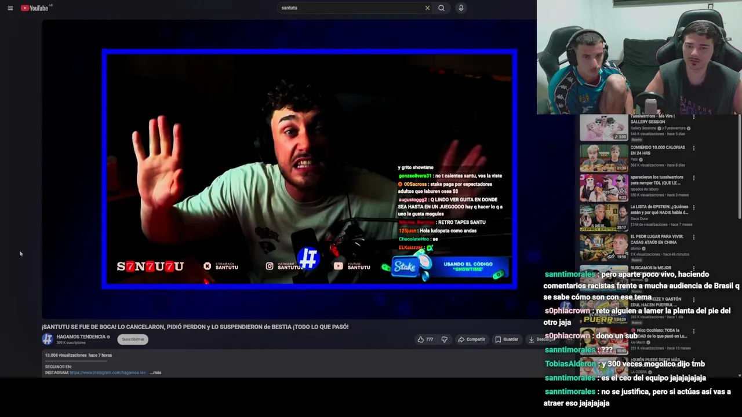Click title 'EL PEOR LUGAR PARA VIVIR'
742x417 pixels.
(x=657, y=239)
